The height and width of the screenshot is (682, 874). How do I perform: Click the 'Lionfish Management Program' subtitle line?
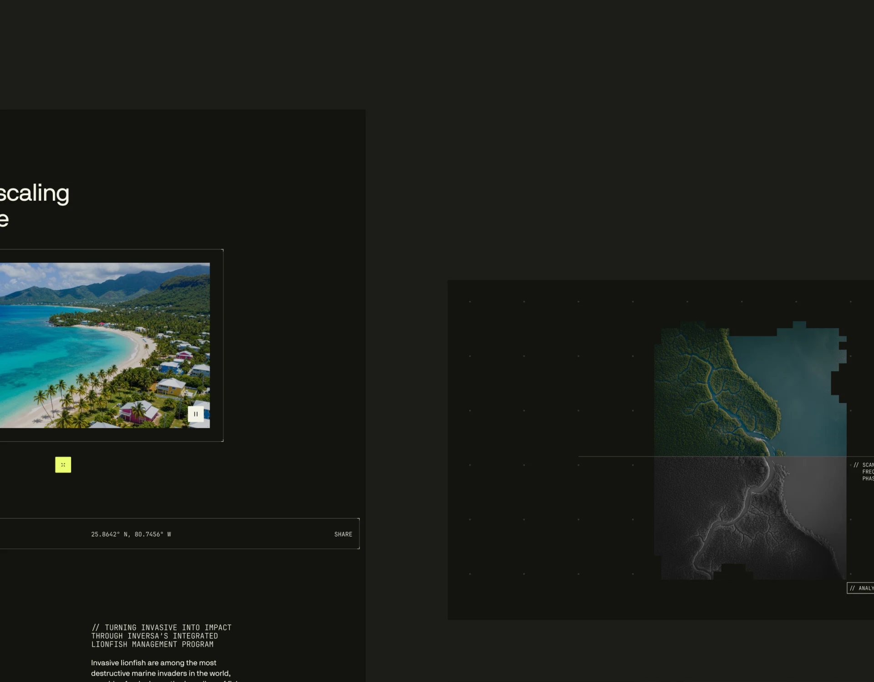point(152,644)
